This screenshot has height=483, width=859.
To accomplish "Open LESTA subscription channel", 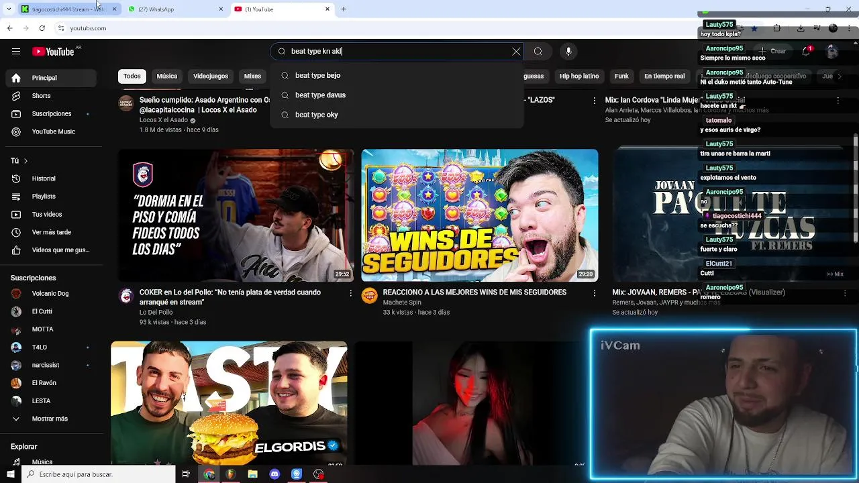I will click(51, 401).
